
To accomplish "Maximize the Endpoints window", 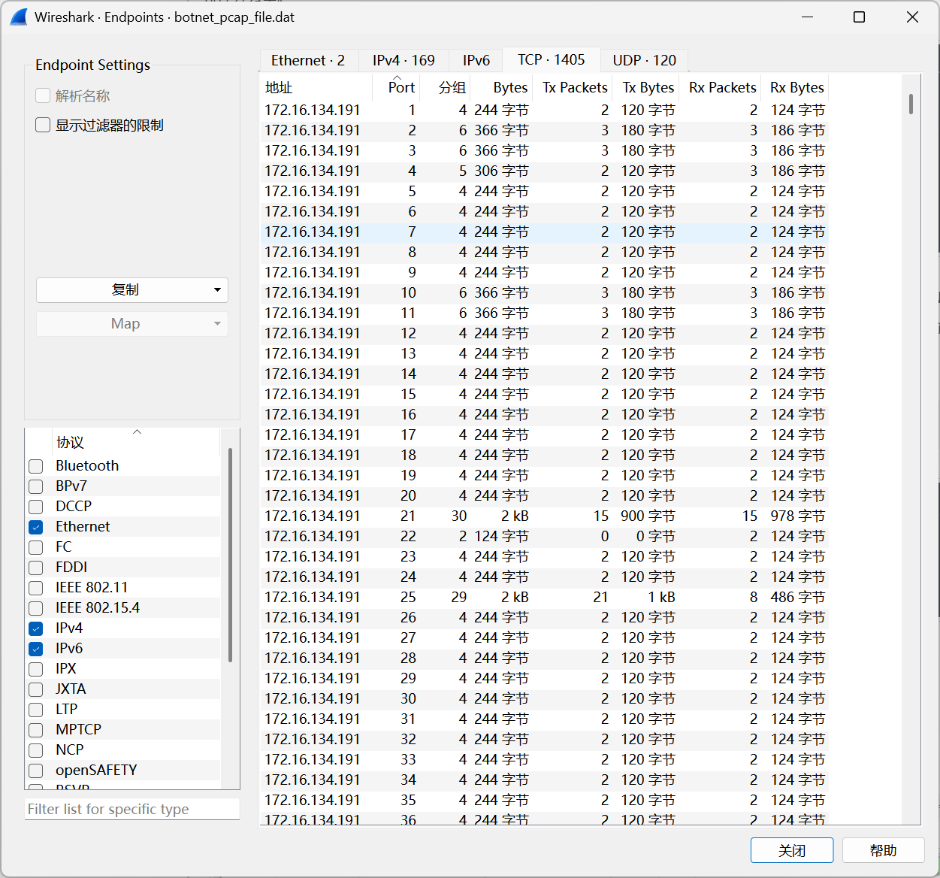I will click(860, 17).
